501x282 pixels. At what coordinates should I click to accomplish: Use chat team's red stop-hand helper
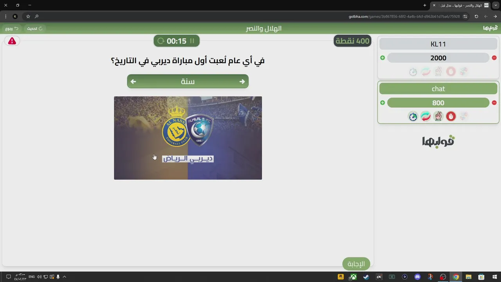[451, 116]
